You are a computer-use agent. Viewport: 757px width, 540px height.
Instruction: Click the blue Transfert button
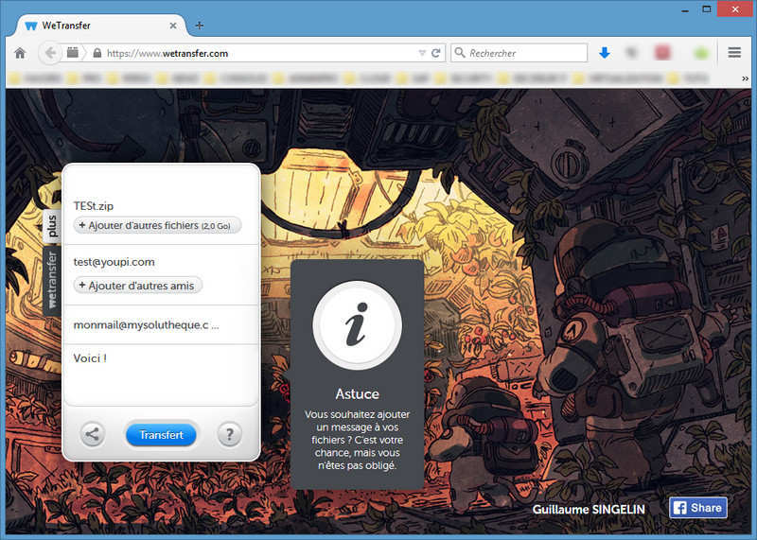[x=161, y=435]
